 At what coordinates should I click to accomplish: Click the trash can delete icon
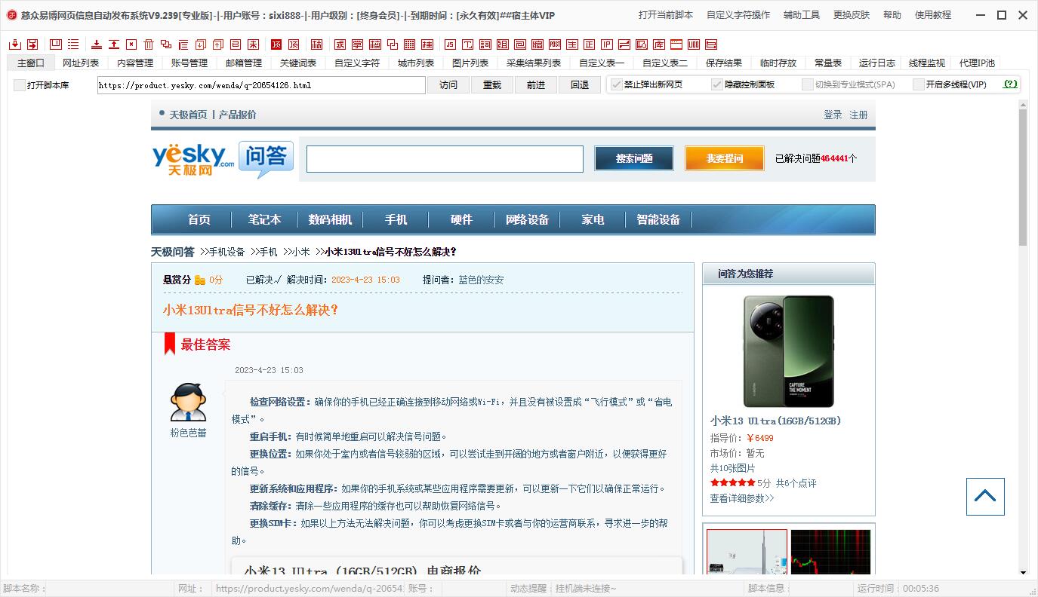[149, 44]
